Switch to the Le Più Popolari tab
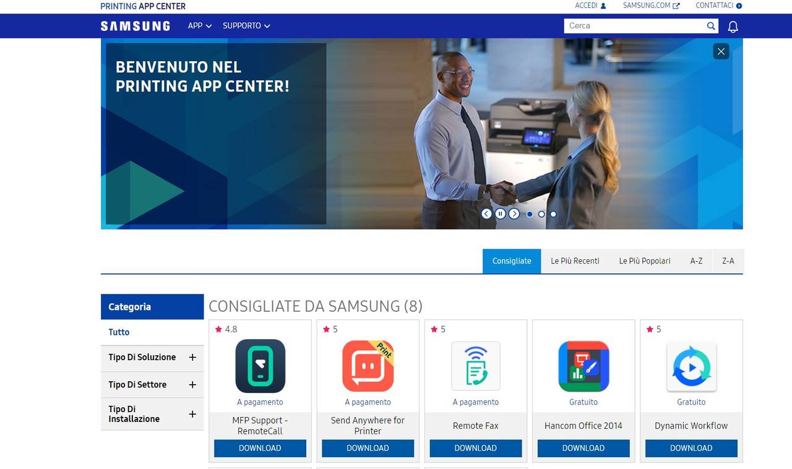The height and width of the screenshot is (469, 792). [x=644, y=261]
